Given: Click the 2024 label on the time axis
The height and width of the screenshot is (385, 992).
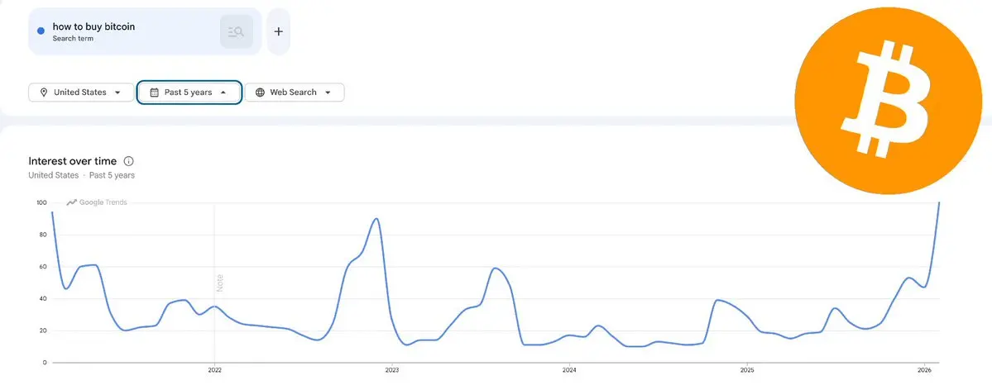Looking at the screenshot, I should 569,370.
